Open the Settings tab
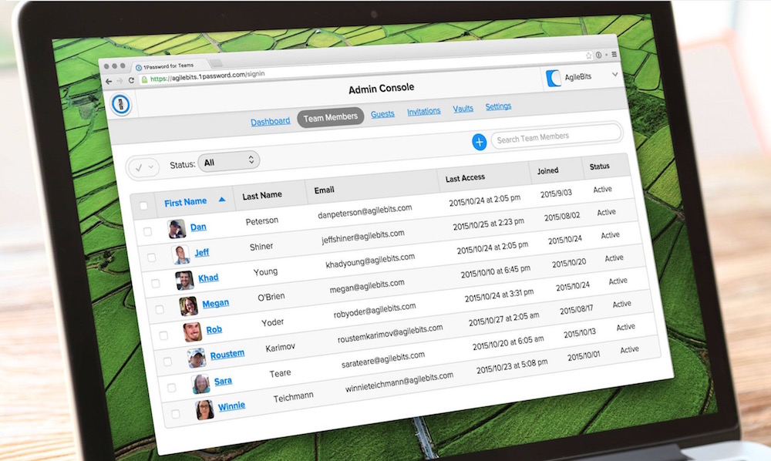This screenshot has height=461, width=771. click(x=499, y=106)
